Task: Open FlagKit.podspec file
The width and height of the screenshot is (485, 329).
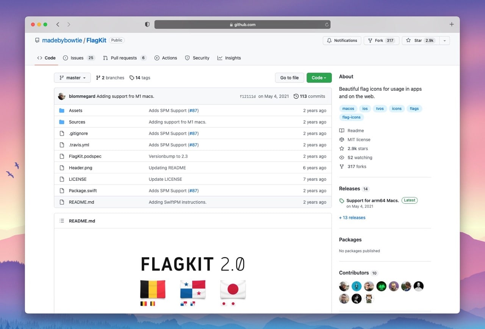Action: click(85, 156)
